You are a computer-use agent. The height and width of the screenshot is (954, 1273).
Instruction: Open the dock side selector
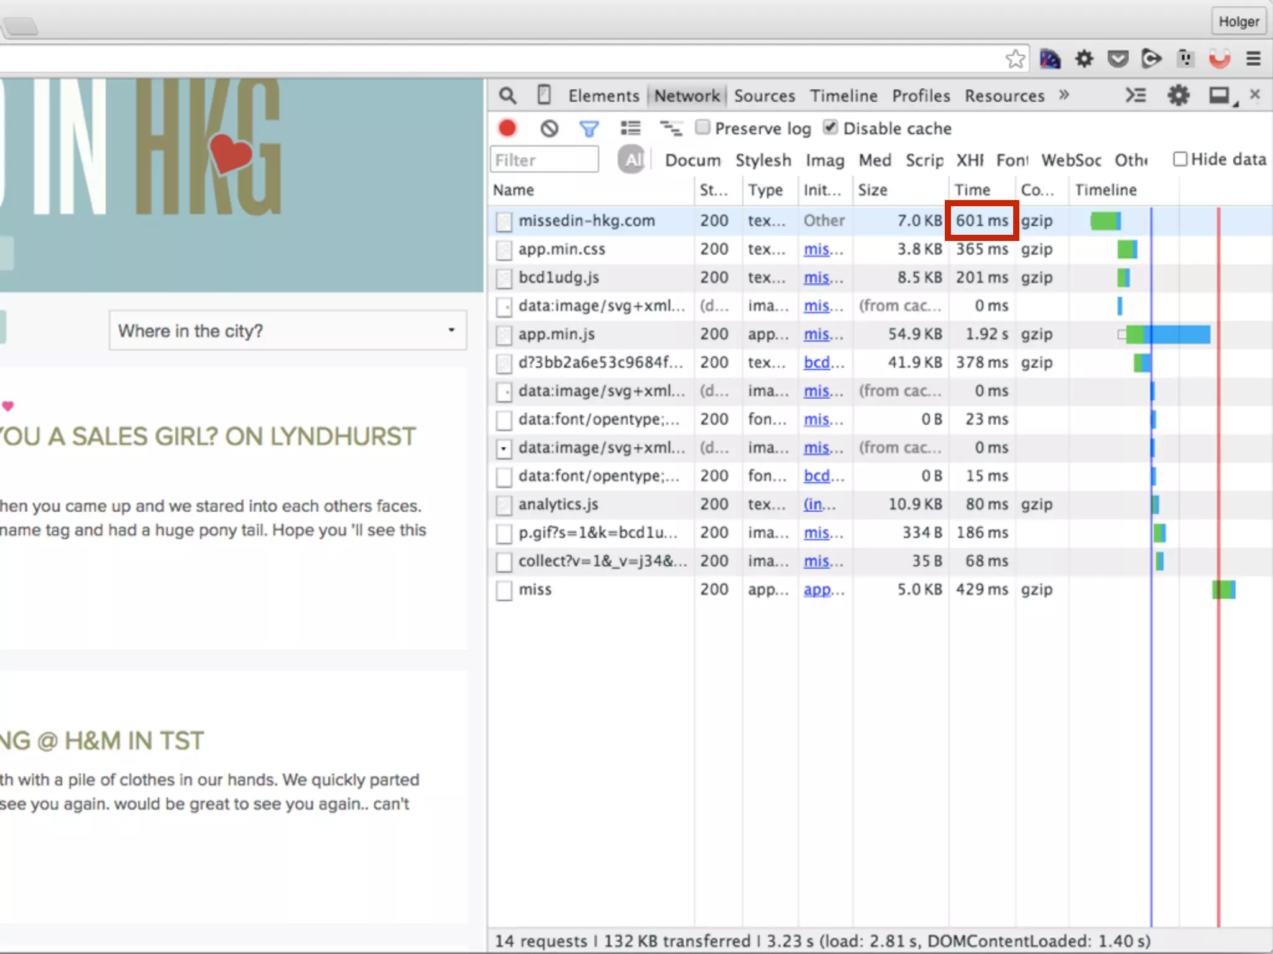(x=1220, y=96)
